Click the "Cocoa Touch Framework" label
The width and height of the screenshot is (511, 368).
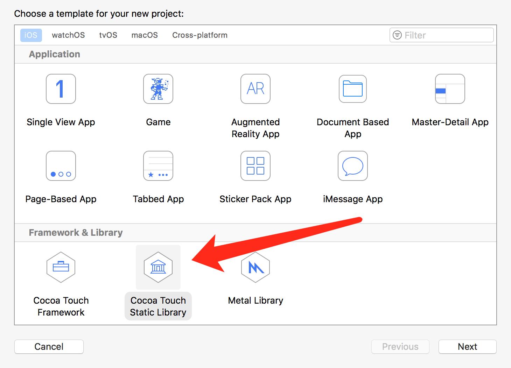(x=61, y=306)
